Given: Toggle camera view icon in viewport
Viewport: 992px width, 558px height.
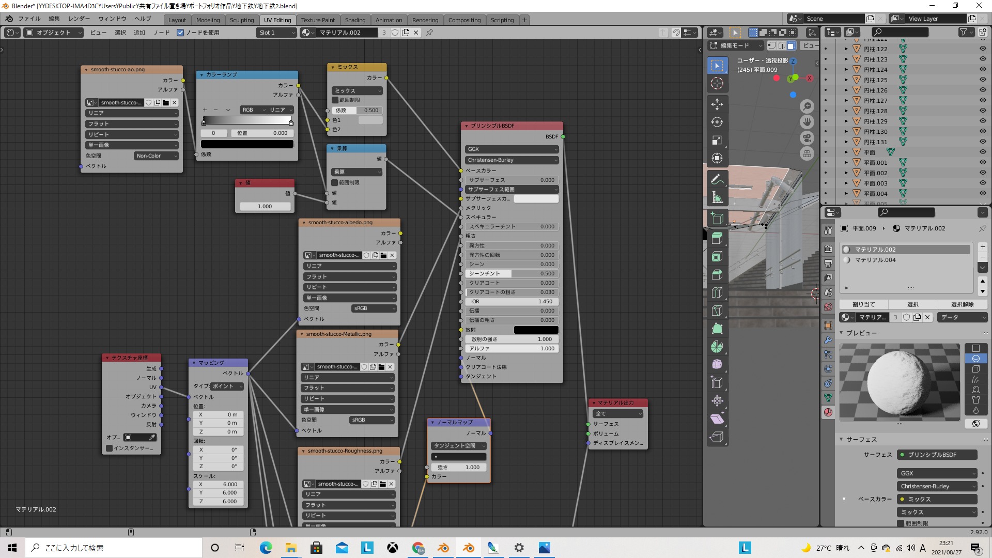Looking at the screenshot, I should pyautogui.click(x=807, y=138).
